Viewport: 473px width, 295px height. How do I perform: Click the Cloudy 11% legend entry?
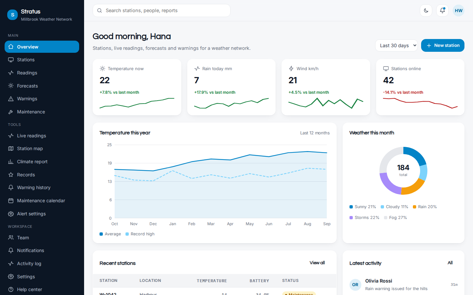(394, 207)
